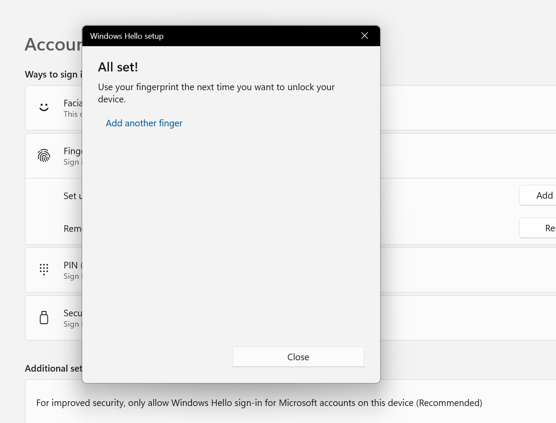Click the Add button in Settings window
This screenshot has height=423, width=556.
[538, 195]
